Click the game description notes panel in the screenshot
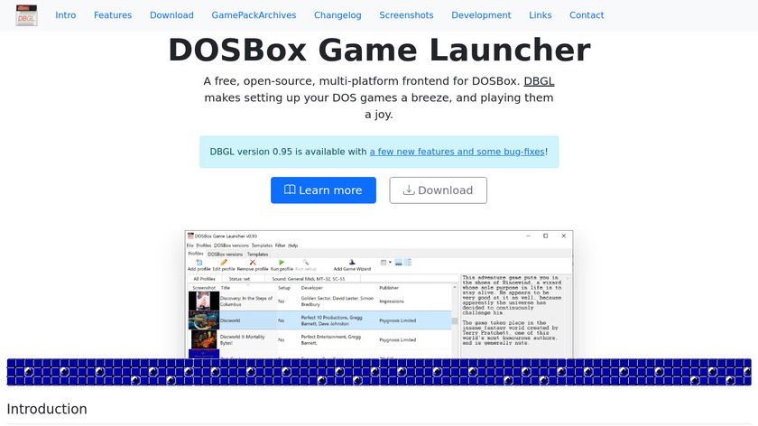This screenshot has width=758, height=426. tap(515, 316)
